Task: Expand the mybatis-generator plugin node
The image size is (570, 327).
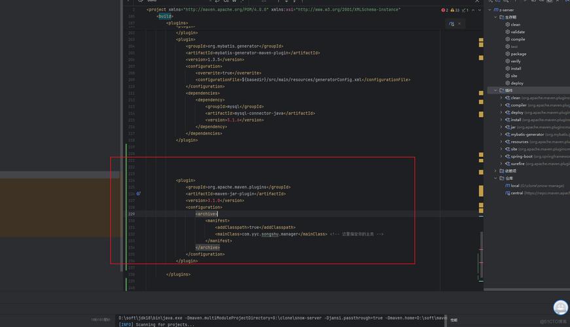Action: (501, 134)
